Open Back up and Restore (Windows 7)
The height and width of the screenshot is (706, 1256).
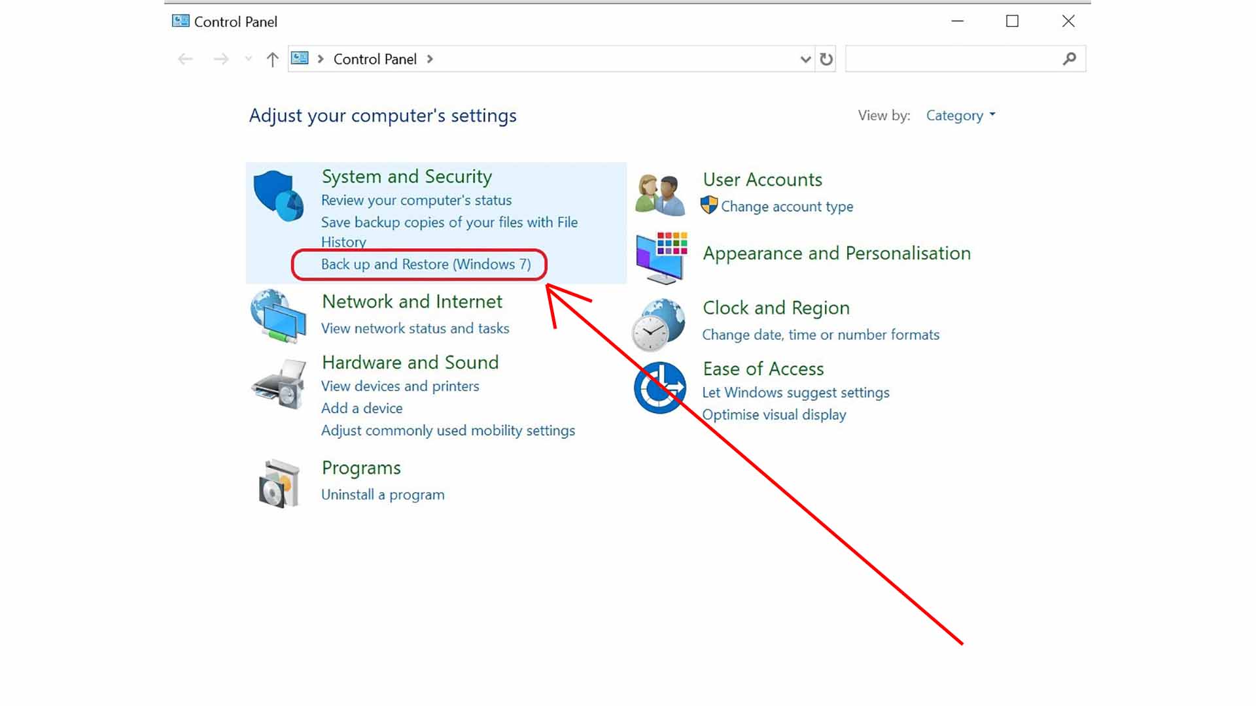point(426,264)
